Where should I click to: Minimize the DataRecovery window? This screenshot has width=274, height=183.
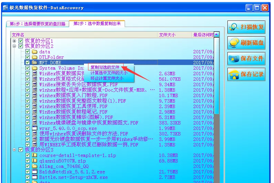(x=249, y=8)
